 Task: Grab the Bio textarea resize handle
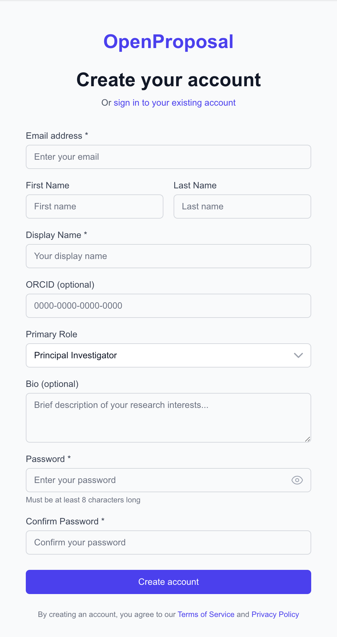308,439
